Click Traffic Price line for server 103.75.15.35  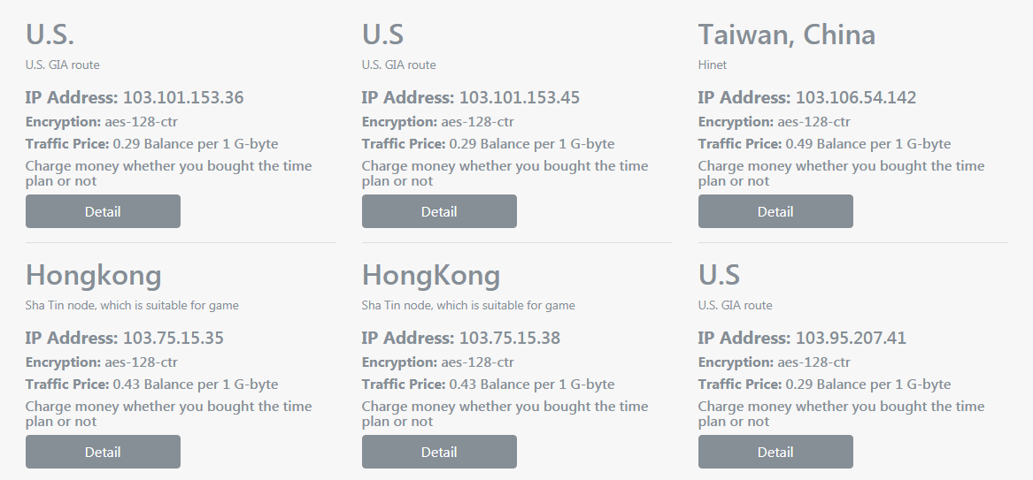click(x=151, y=385)
